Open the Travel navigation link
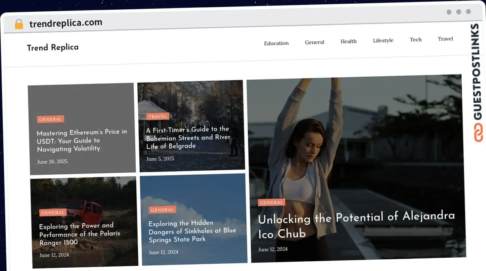The height and width of the screenshot is (271, 486). coord(446,39)
